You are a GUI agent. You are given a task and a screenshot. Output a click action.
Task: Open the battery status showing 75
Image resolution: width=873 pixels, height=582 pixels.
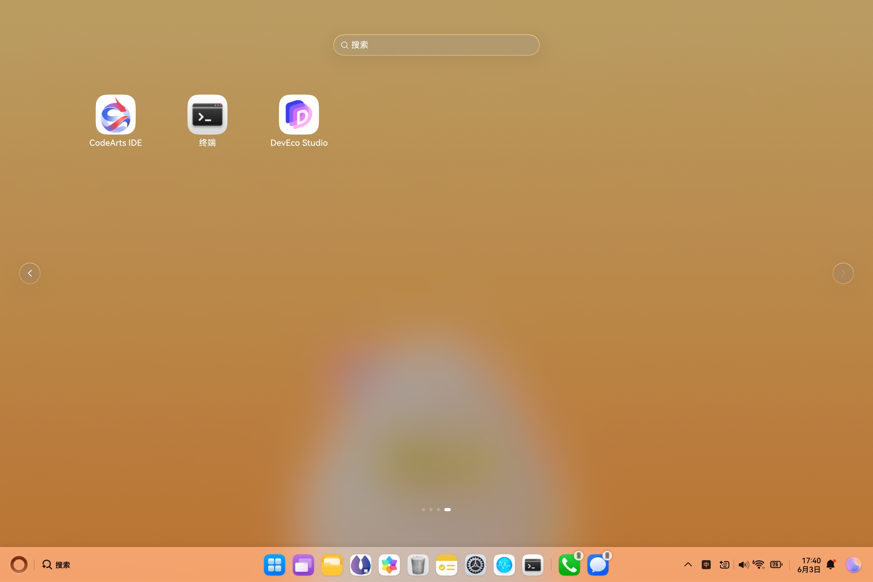click(776, 565)
